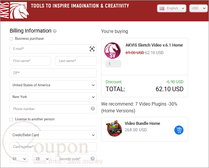Screen dimensions: 209x168
Task: Click the TOTAL label
Action: pyautogui.click(x=115, y=89)
